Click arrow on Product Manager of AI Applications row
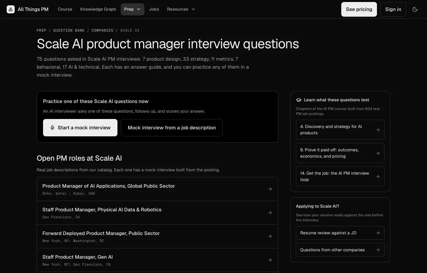Screen dimensions: 427x273 pos(270,189)
